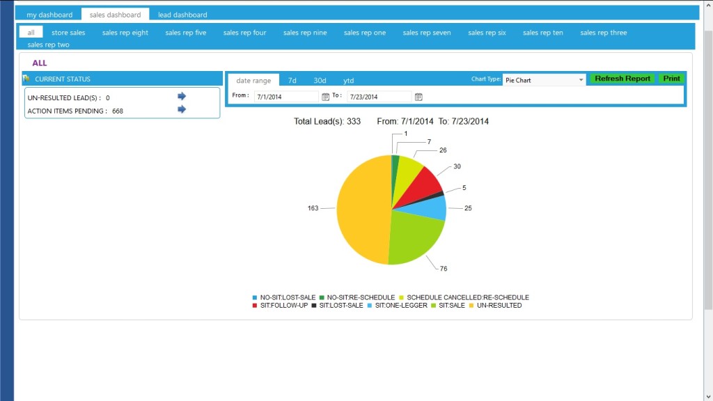Click the SIT:ONE-LEGGER legend swatch

coord(370,306)
